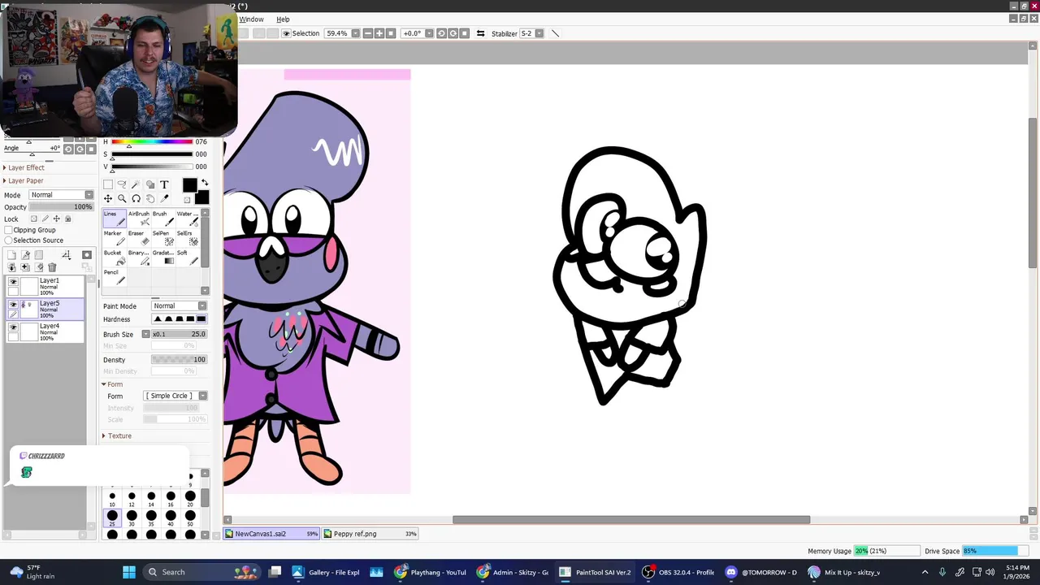The height and width of the screenshot is (585, 1040).
Task: Select the Brush tool
Action: 162,219
